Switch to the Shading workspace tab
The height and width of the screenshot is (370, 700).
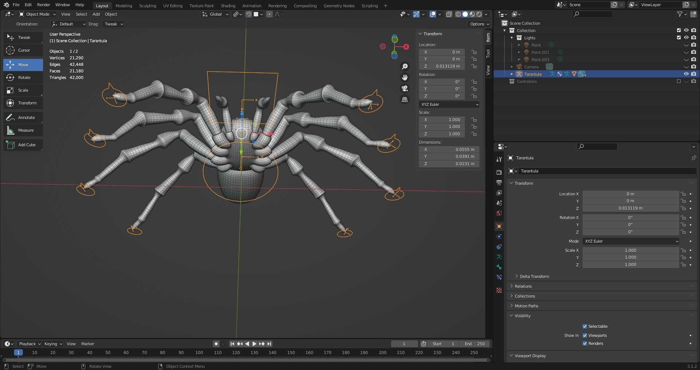pos(228,5)
